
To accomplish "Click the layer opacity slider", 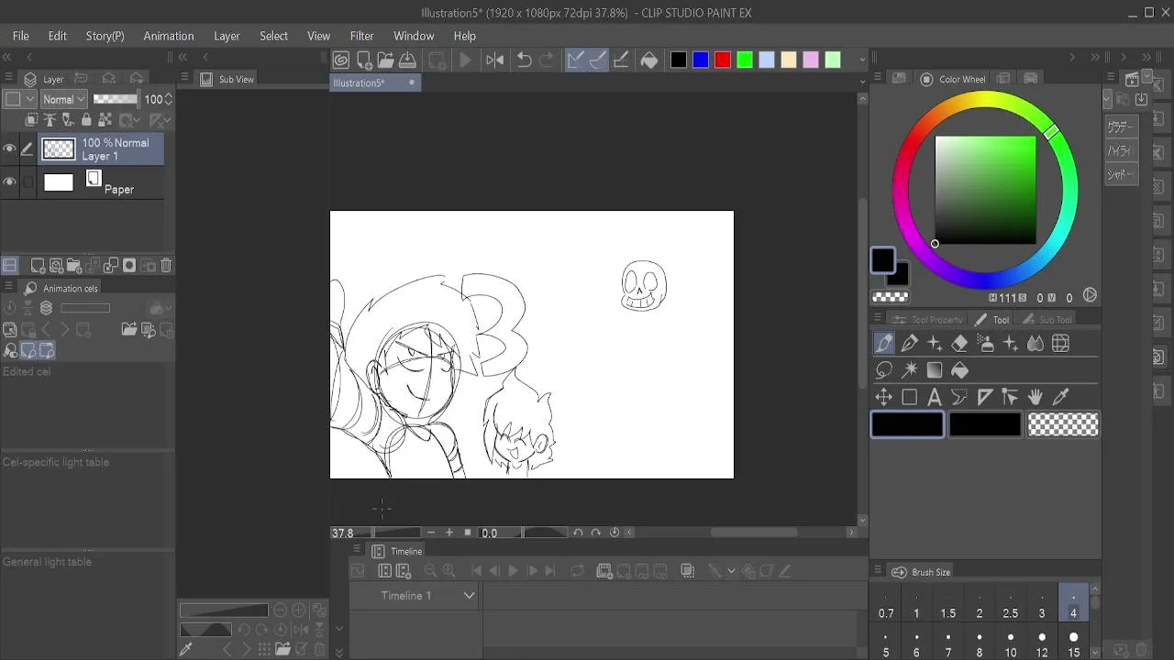I will tap(116, 99).
